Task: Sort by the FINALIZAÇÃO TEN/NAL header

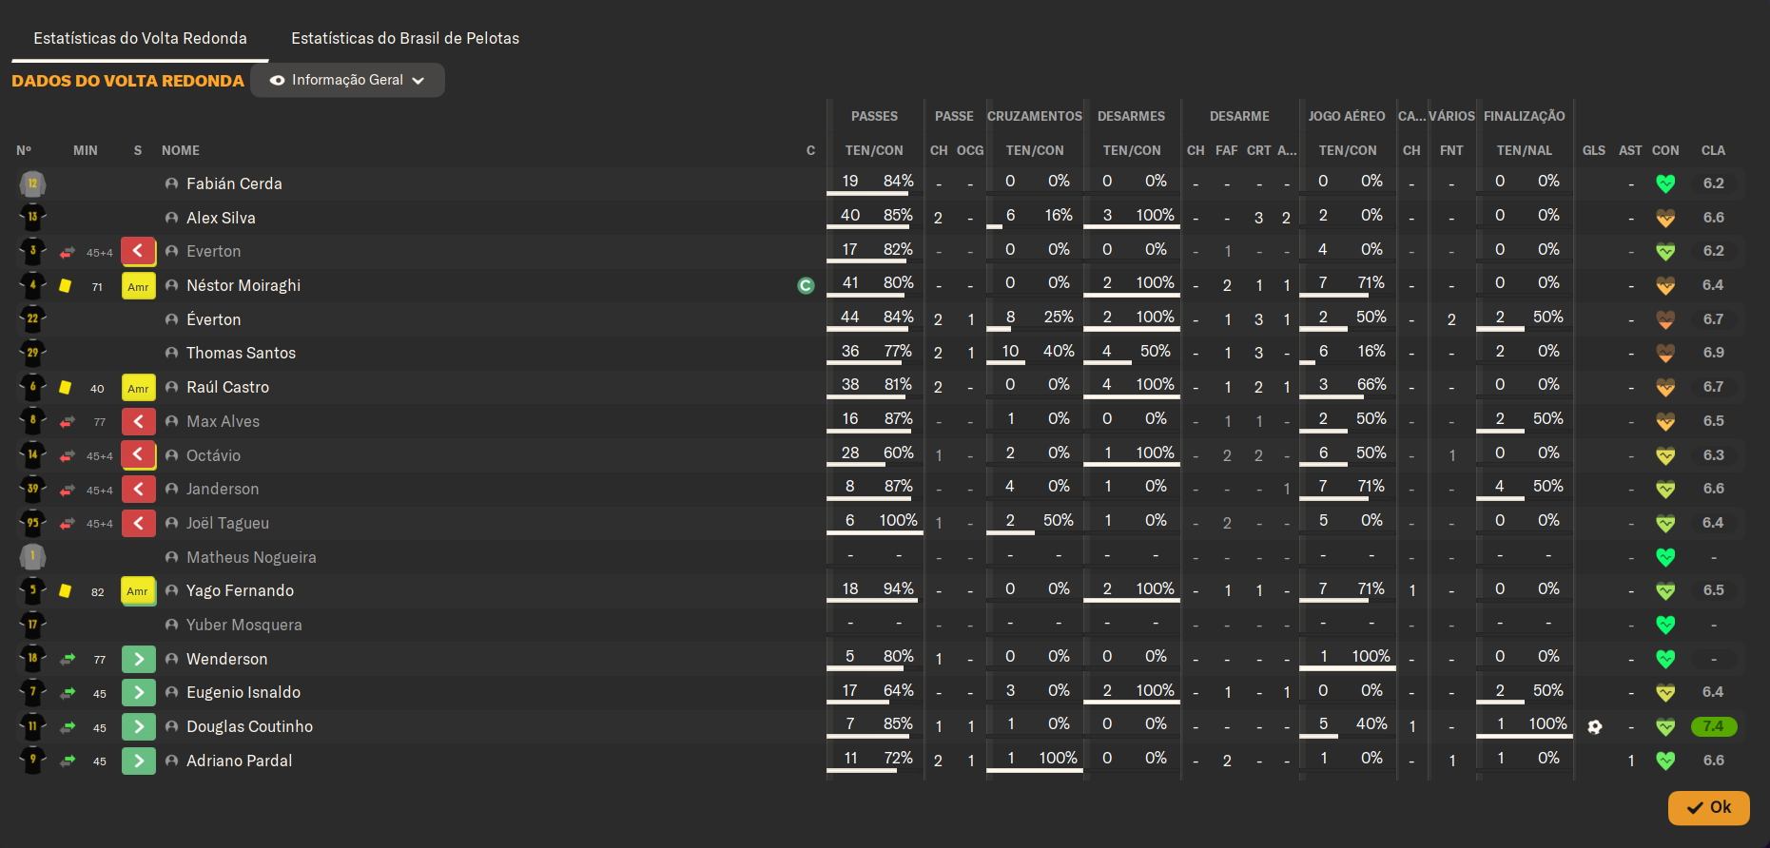Action: (1525, 150)
